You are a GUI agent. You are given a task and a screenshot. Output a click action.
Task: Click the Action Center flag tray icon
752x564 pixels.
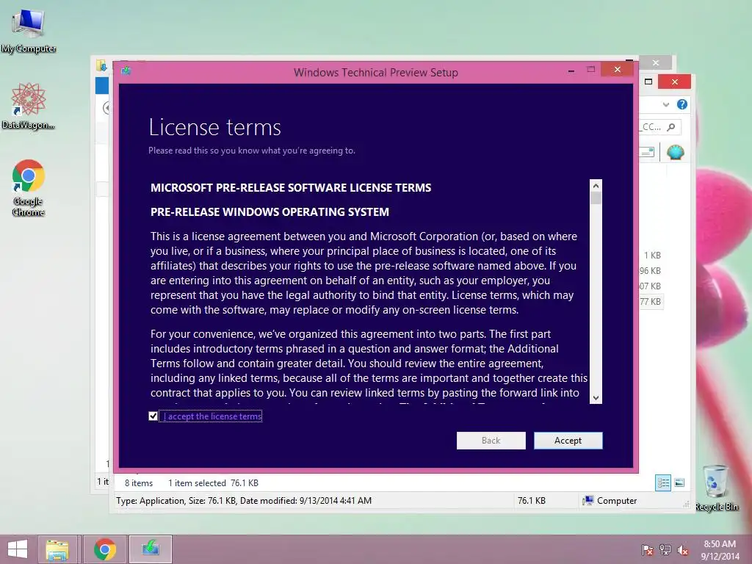[648, 550]
